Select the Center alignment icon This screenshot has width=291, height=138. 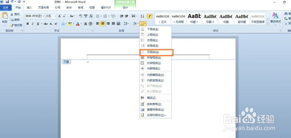(x=103, y=24)
